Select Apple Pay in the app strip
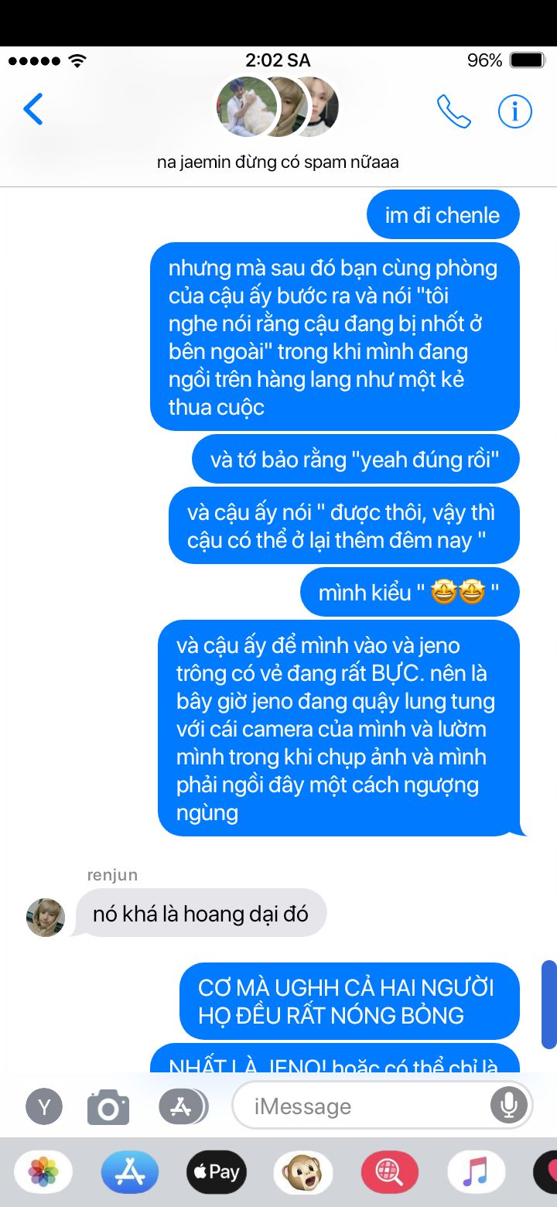 [x=217, y=1172]
